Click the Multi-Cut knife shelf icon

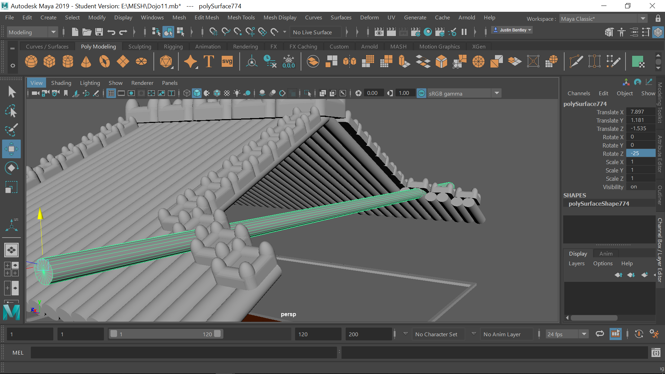click(x=576, y=62)
